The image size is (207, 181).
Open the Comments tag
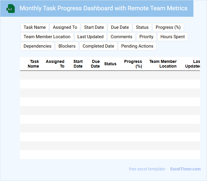[x=121, y=37]
